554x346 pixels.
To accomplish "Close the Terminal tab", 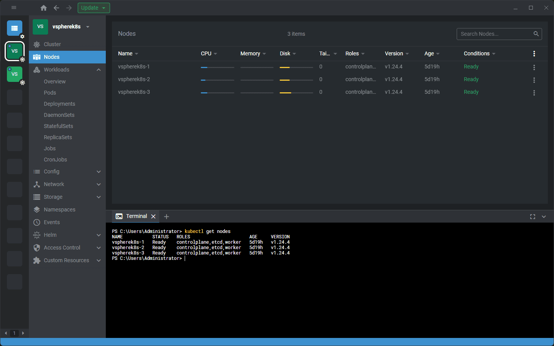I will coord(153,216).
